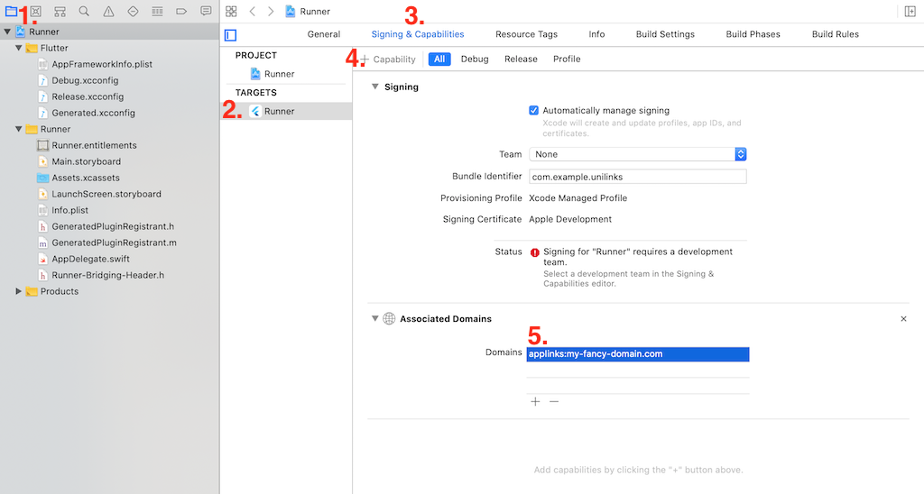Select the applinks:my-fancy-domain.com domain entry
Screen dimensions: 924x494
(638, 354)
